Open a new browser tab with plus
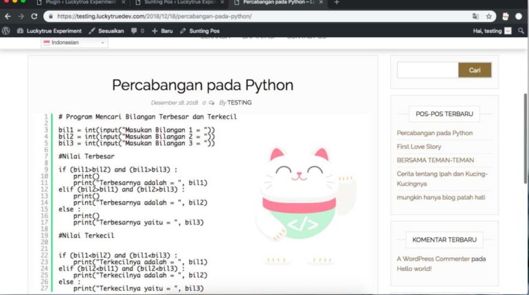The height and width of the screenshot is (295, 529). click(x=336, y=3)
